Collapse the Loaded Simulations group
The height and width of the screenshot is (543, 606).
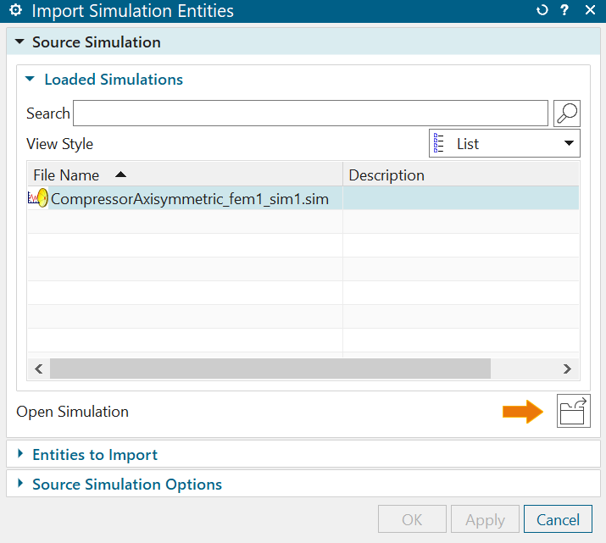point(31,80)
